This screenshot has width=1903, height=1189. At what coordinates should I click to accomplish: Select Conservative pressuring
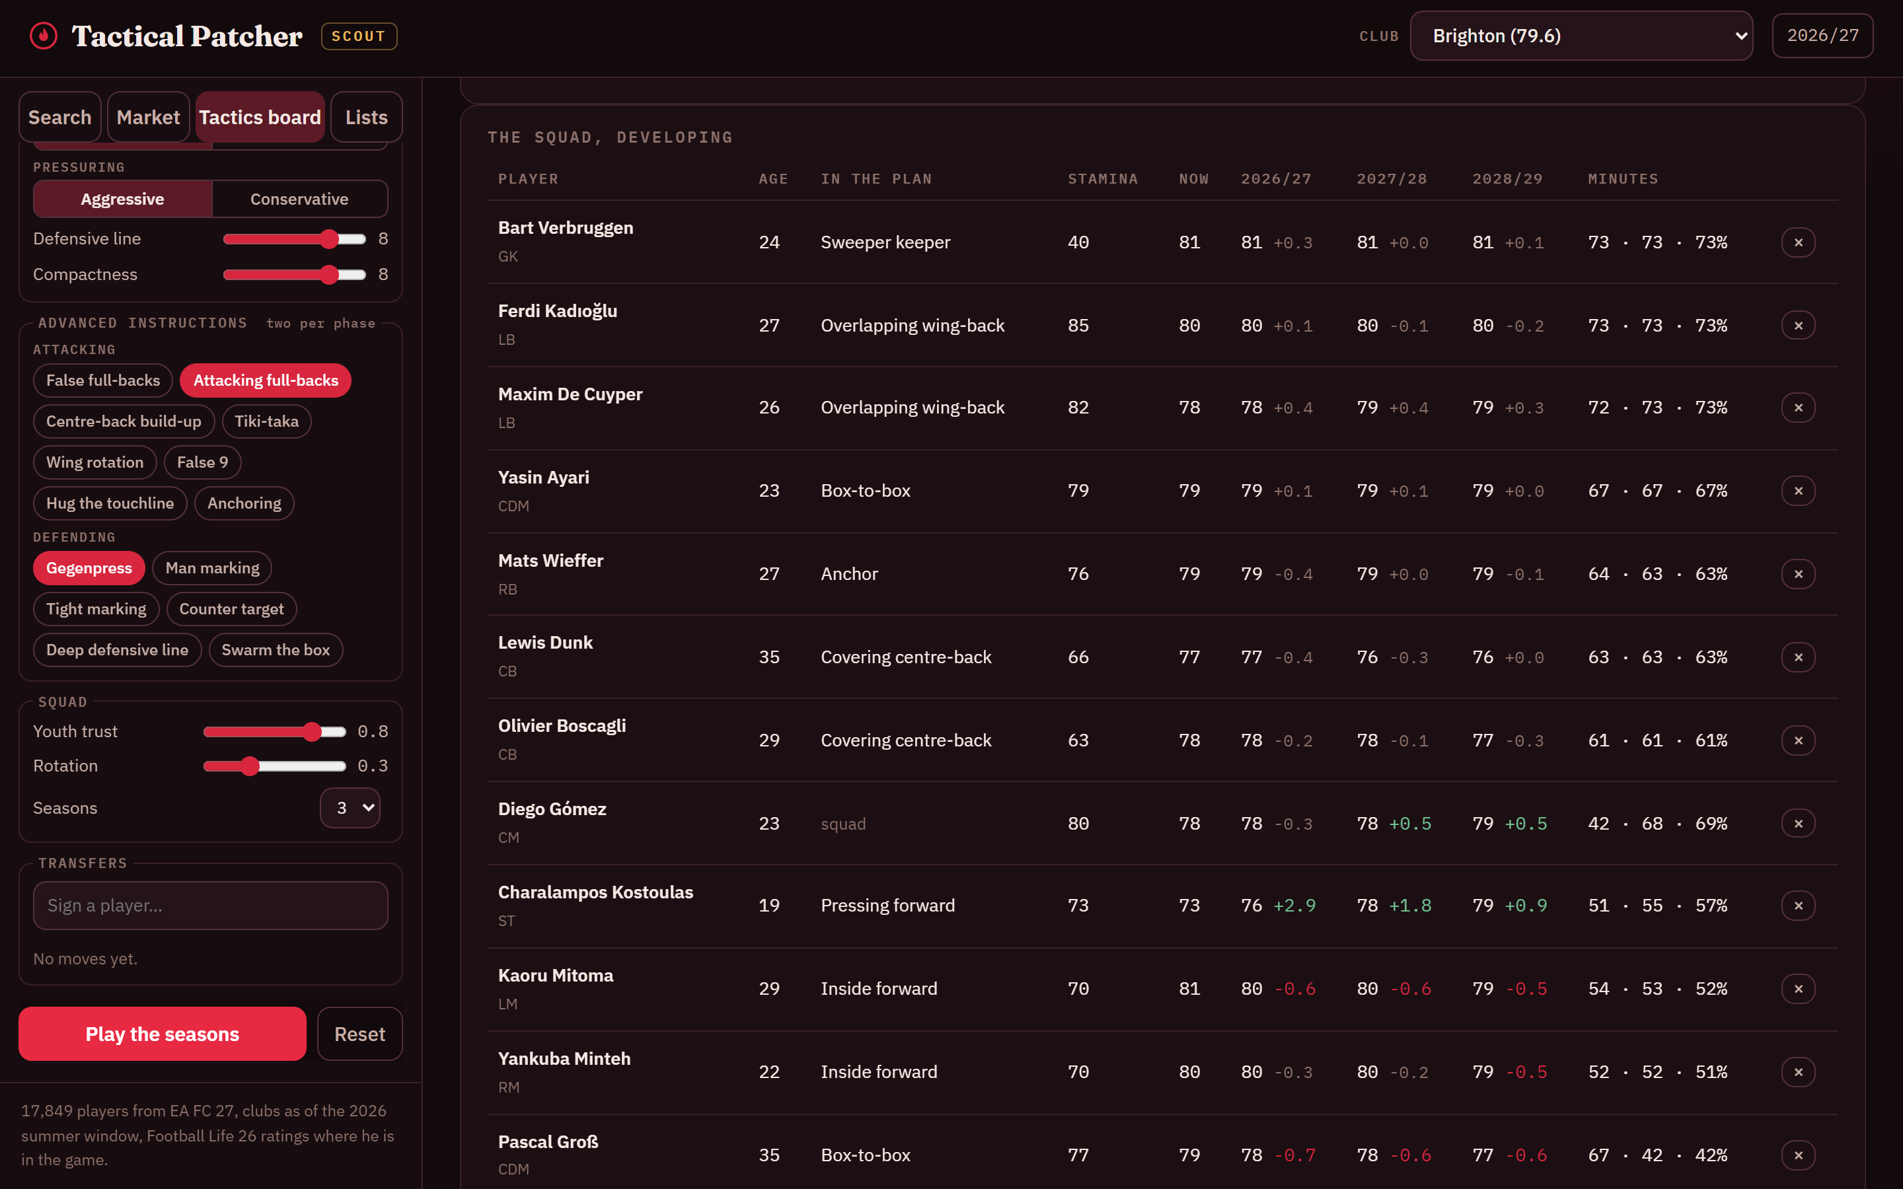(299, 199)
